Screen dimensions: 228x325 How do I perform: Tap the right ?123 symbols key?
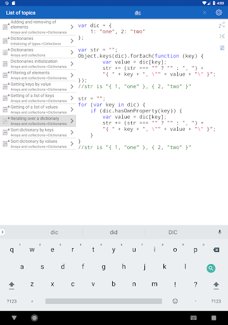pos(216,301)
